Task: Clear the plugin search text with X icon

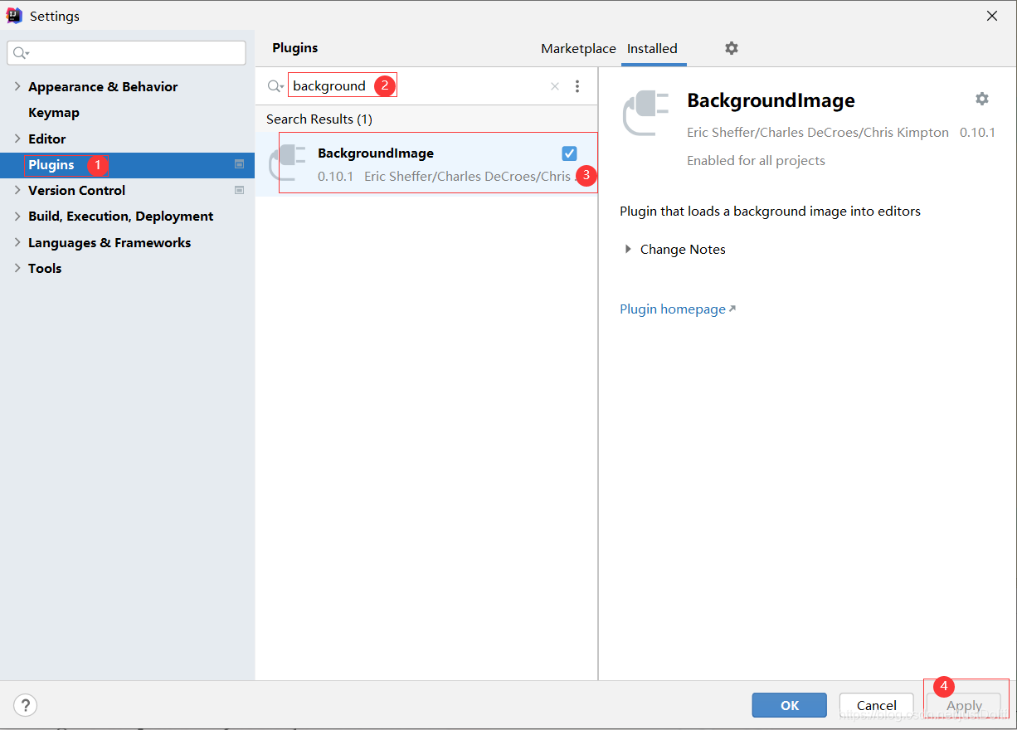Action: 555,86
